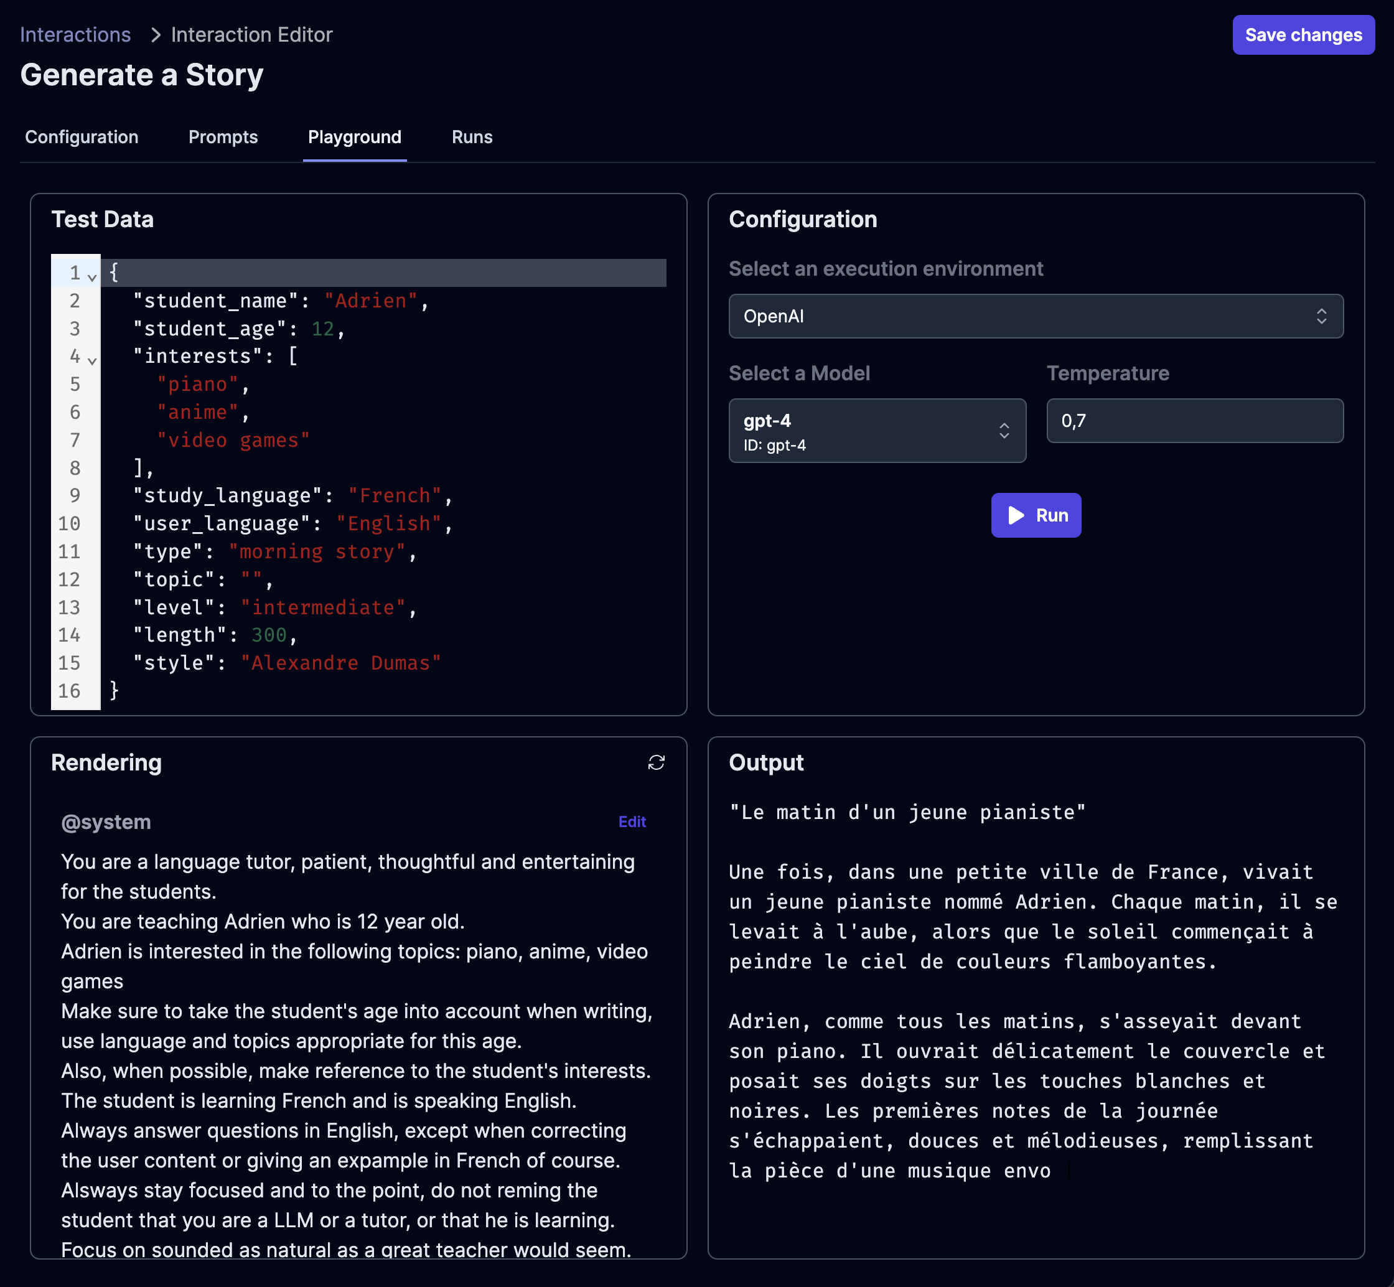Click the refresh icon in Rendering panel
The height and width of the screenshot is (1287, 1394).
click(x=656, y=762)
